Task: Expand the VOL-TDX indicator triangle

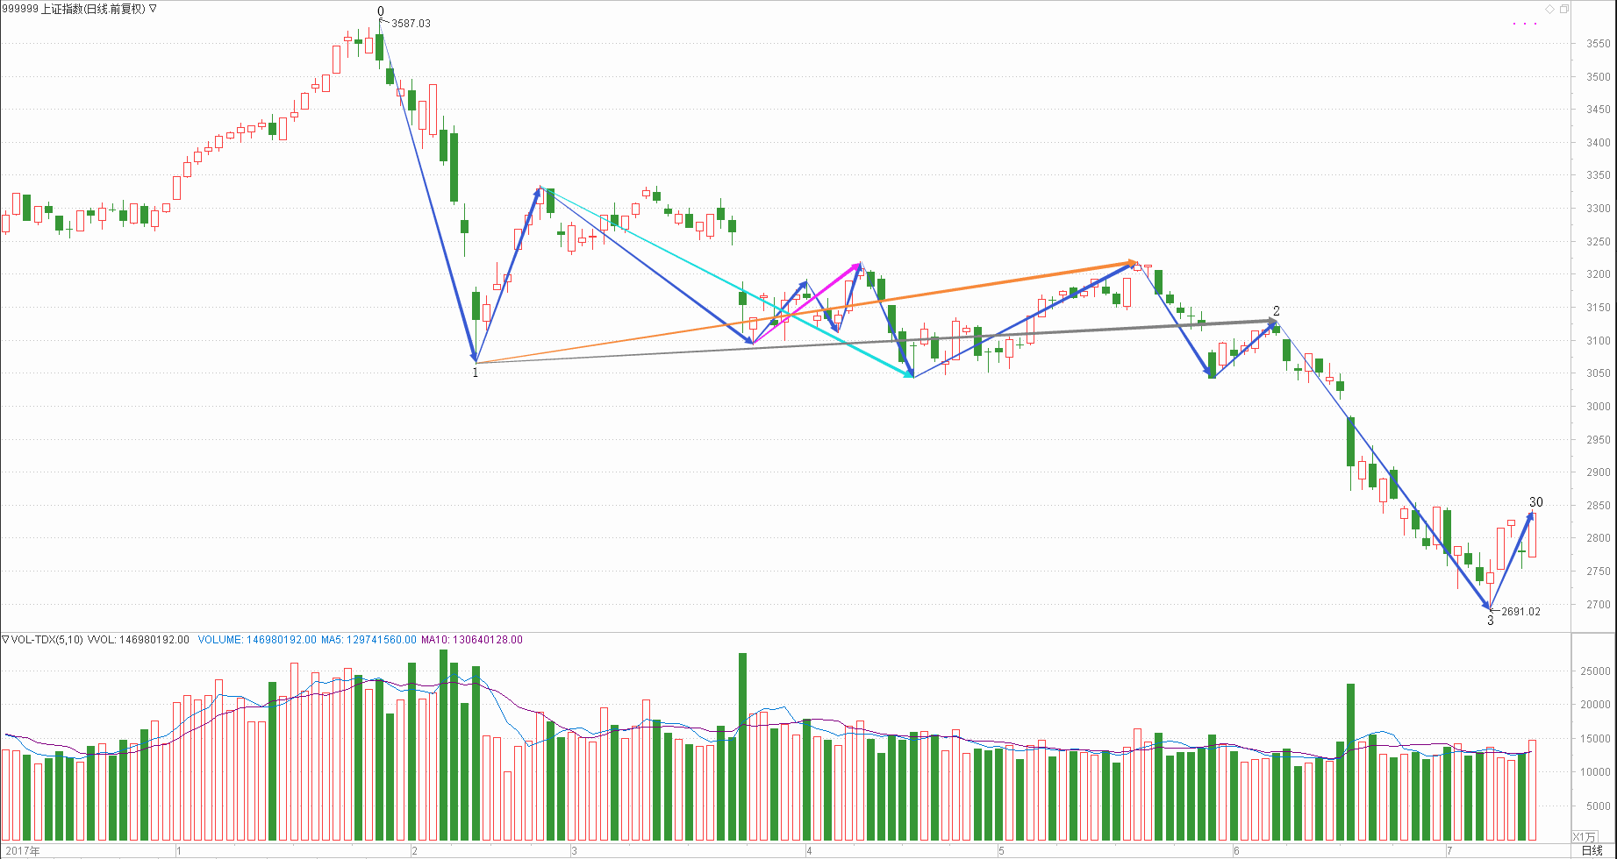Action: (5, 640)
